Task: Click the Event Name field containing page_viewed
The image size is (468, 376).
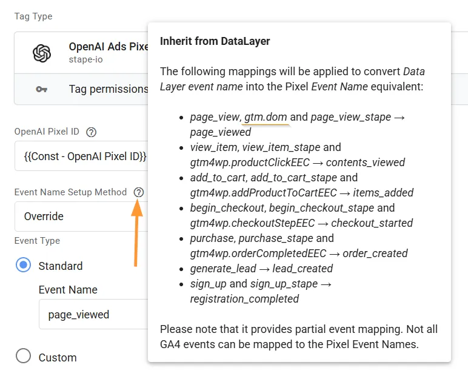Action: point(93,315)
